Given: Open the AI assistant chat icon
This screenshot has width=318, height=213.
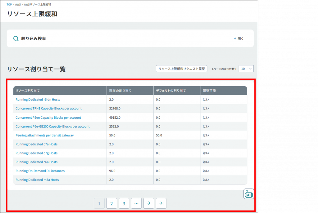Looking at the screenshot, I should coord(248,194).
